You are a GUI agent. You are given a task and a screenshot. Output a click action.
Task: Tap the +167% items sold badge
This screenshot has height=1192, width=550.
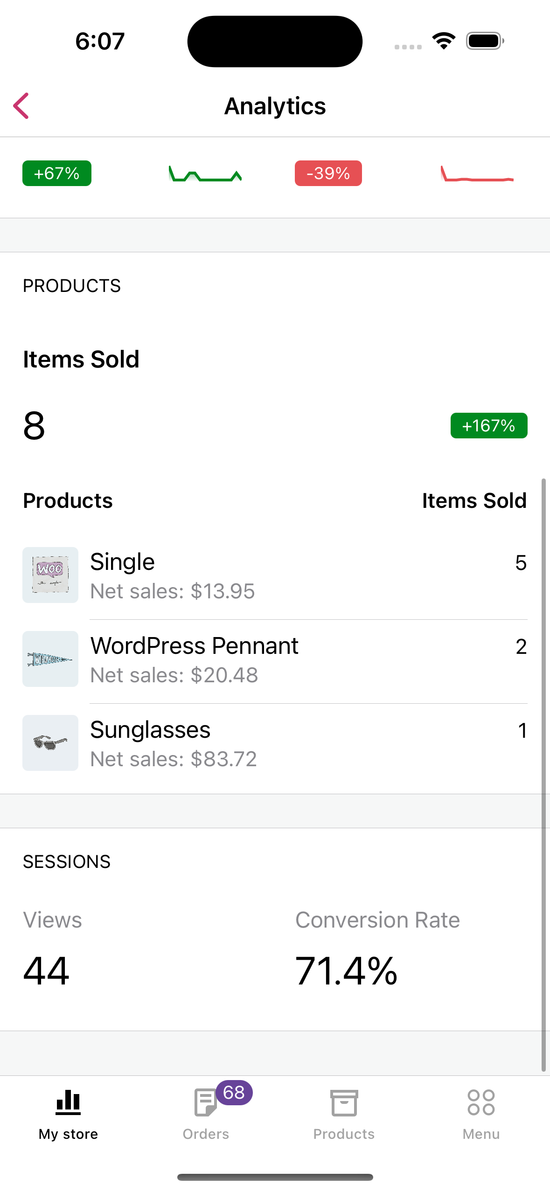[x=489, y=425]
